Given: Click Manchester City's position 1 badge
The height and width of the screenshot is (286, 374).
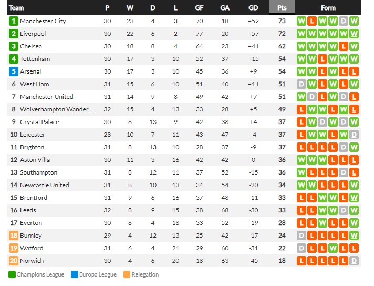Looking at the screenshot, I should [x=14, y=21].
